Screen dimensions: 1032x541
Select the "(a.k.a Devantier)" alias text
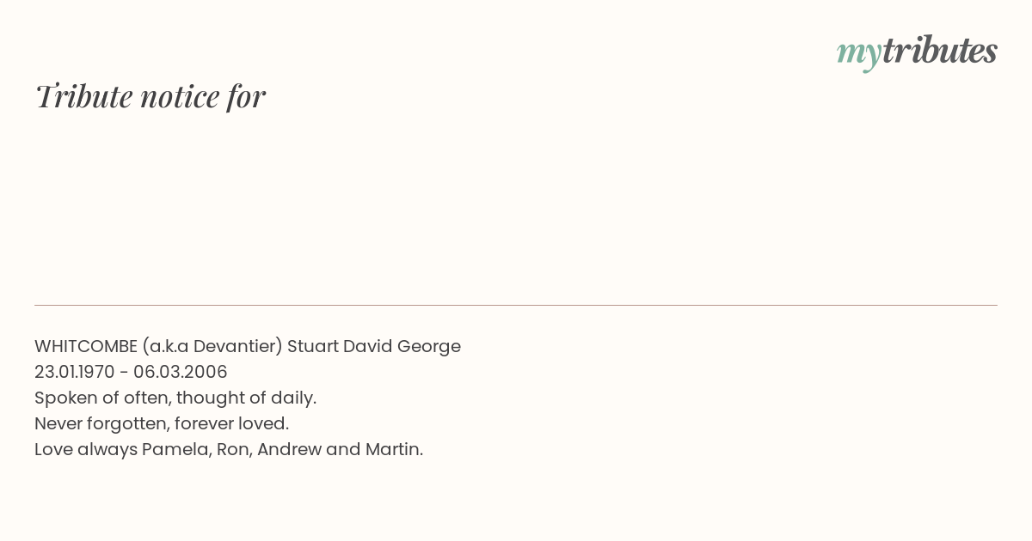coord(212,347)
